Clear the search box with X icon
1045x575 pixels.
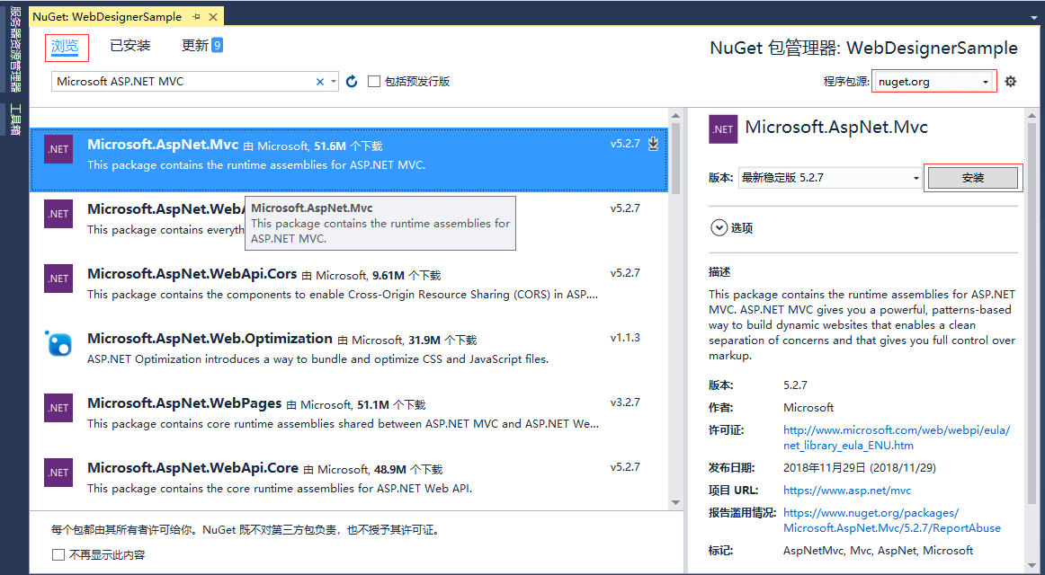tap(320, 82)
